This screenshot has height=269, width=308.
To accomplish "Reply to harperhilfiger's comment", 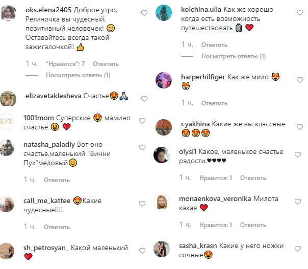I will 214,103.
